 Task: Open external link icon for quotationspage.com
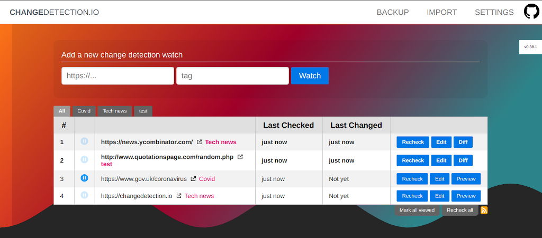tap(240, 157)
